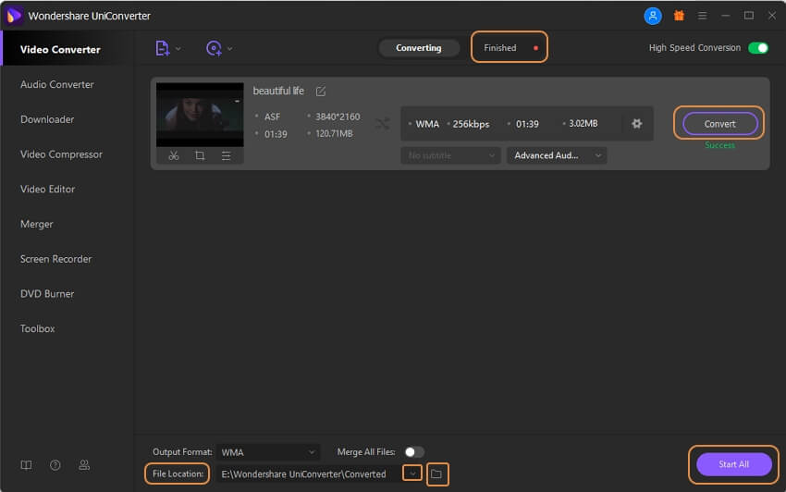Open output settings gear icon
This screenshot has width=786, height=492.
click(636, 123)
